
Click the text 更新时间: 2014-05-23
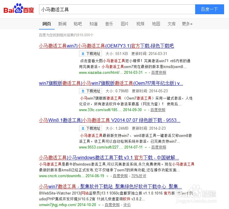(x=150, y=91)
